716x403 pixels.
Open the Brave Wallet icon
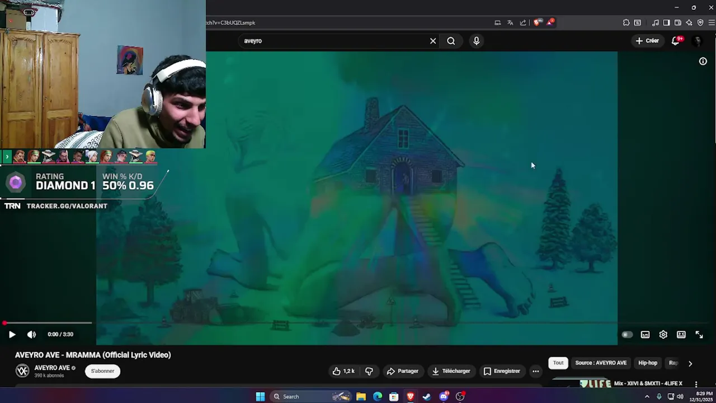677,23
